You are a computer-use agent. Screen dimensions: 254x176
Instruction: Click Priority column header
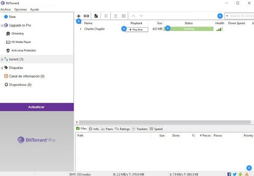[x=248, y=135]
